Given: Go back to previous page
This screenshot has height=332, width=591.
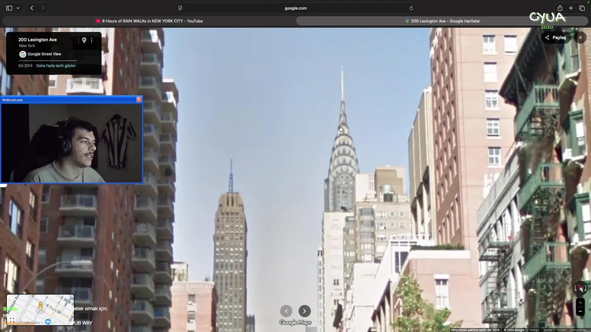Looking at the screenshot, I should click(31, 8).
